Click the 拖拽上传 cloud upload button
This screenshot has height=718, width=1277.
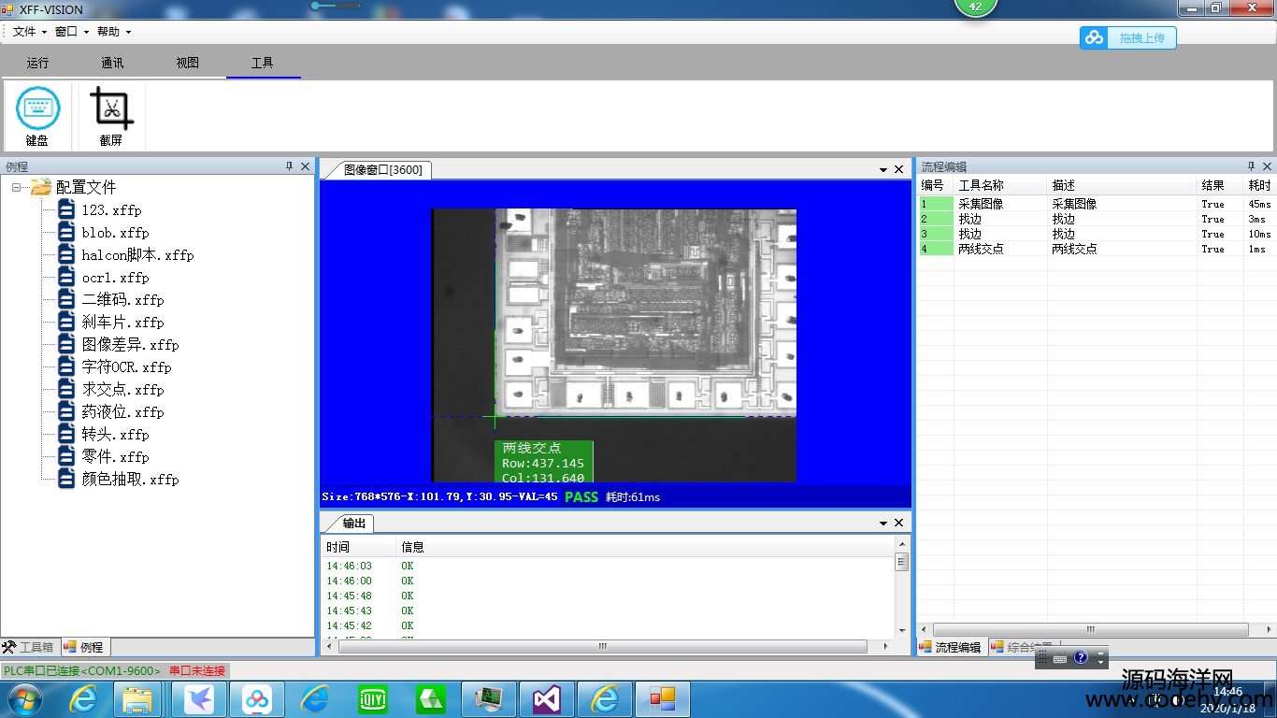[1128, 37]
